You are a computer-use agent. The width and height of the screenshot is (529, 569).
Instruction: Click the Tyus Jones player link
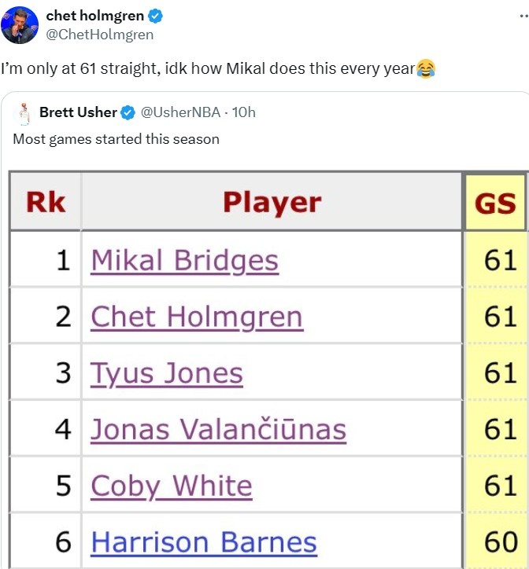click(x=167, y=373)
